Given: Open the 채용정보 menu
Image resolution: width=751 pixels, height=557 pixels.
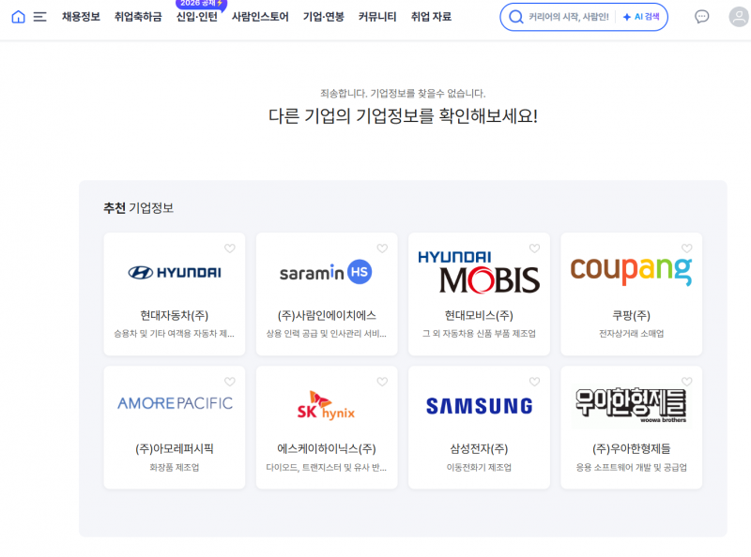Looking at the screenshot, I should (79, 17).
